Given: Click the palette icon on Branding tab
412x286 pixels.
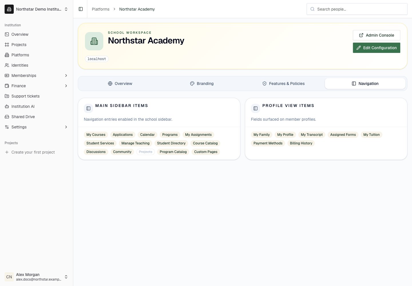Looking at the screenshot, I should (x=192, y=84).
